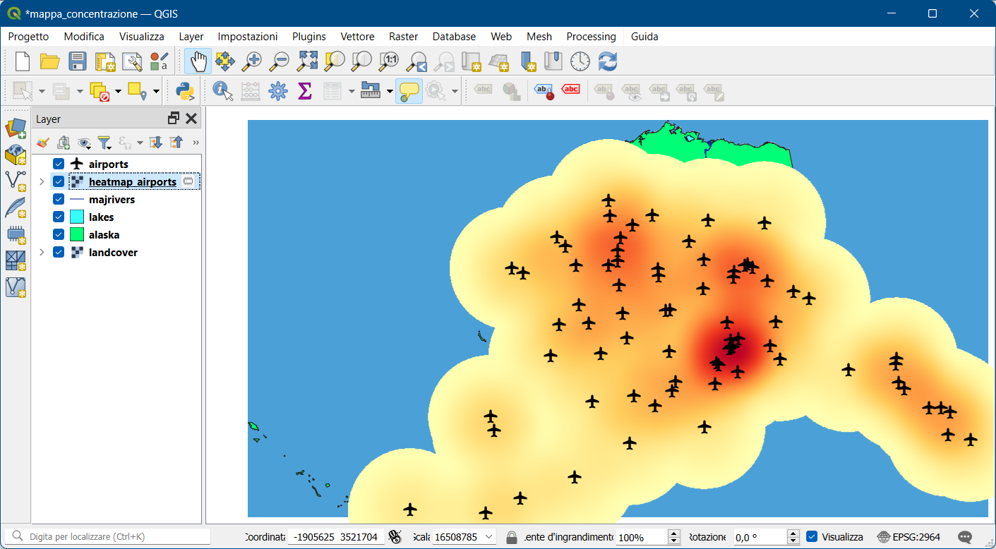
Task: Open measure tool dropdown arrow
Action: pos(390,91)
